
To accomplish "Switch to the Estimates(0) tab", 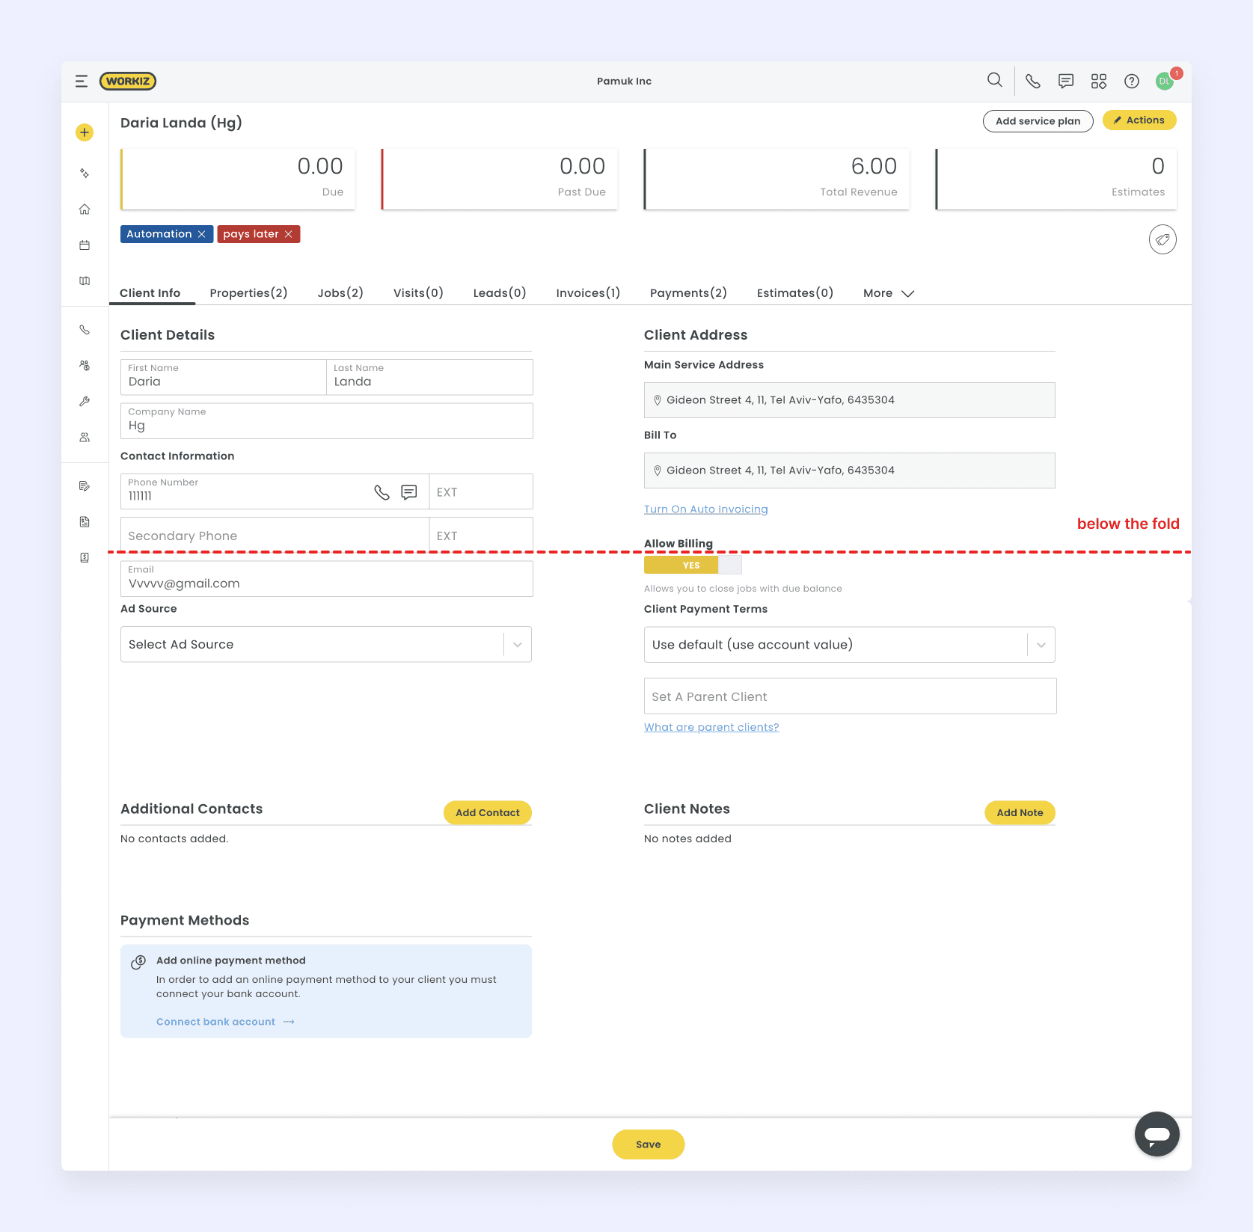I will (x=795, y=293).
